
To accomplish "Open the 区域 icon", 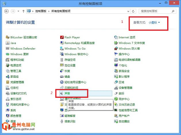I will coord(116,82).
